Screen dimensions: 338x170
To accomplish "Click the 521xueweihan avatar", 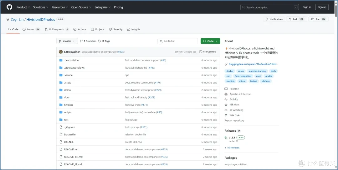I will tap(61, 52).
